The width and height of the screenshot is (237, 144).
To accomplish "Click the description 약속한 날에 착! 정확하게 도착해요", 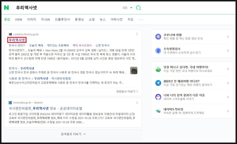I will pos(184,113).
